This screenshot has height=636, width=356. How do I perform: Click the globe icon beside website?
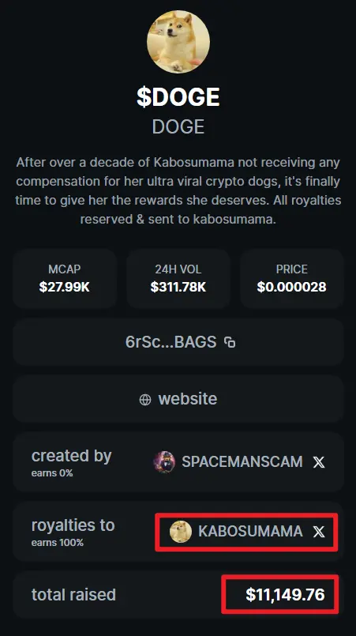[145, 400]
